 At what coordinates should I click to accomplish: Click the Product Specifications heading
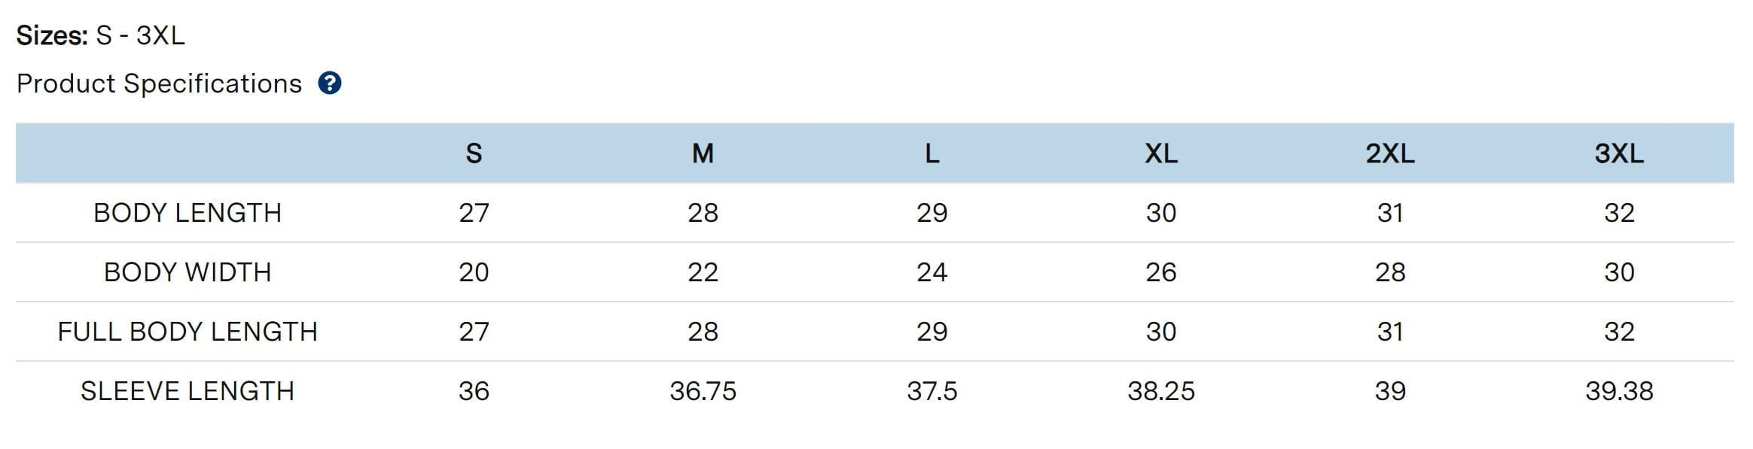(x=159, y=83)
